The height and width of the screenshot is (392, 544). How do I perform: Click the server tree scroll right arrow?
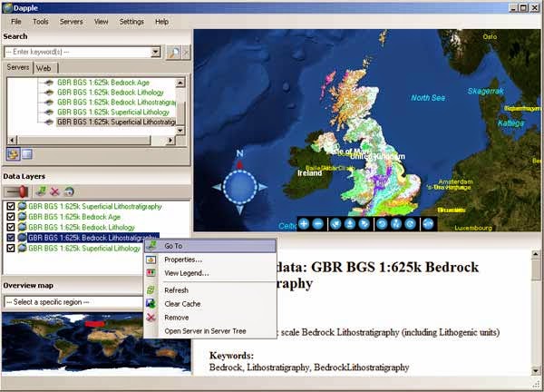coord(170,141)
